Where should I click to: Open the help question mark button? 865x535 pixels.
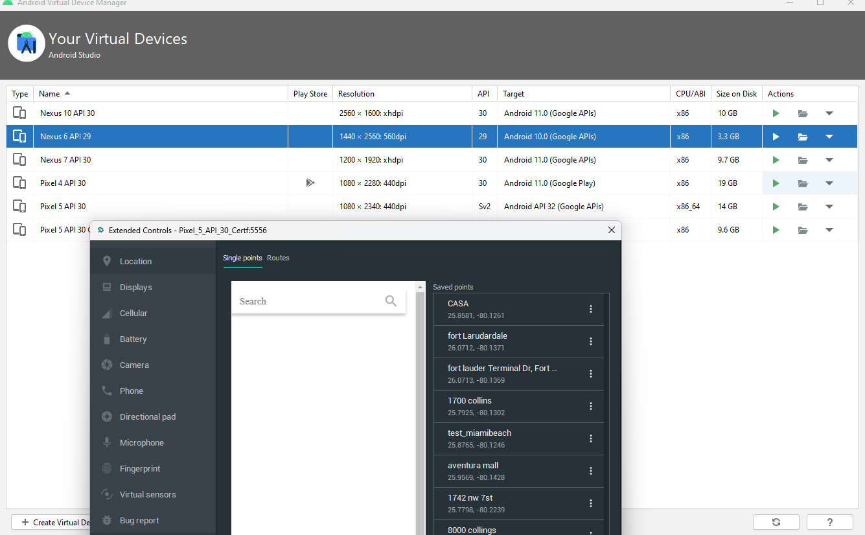coord(830,522)
